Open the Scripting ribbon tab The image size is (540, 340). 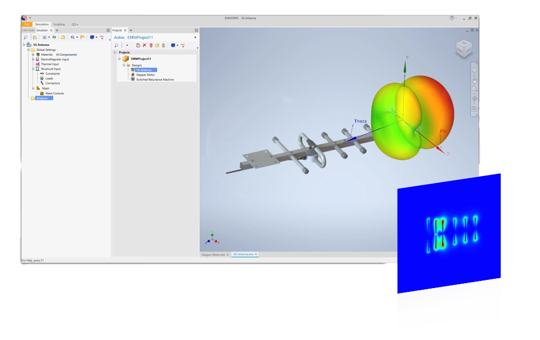tap(58, 24)
